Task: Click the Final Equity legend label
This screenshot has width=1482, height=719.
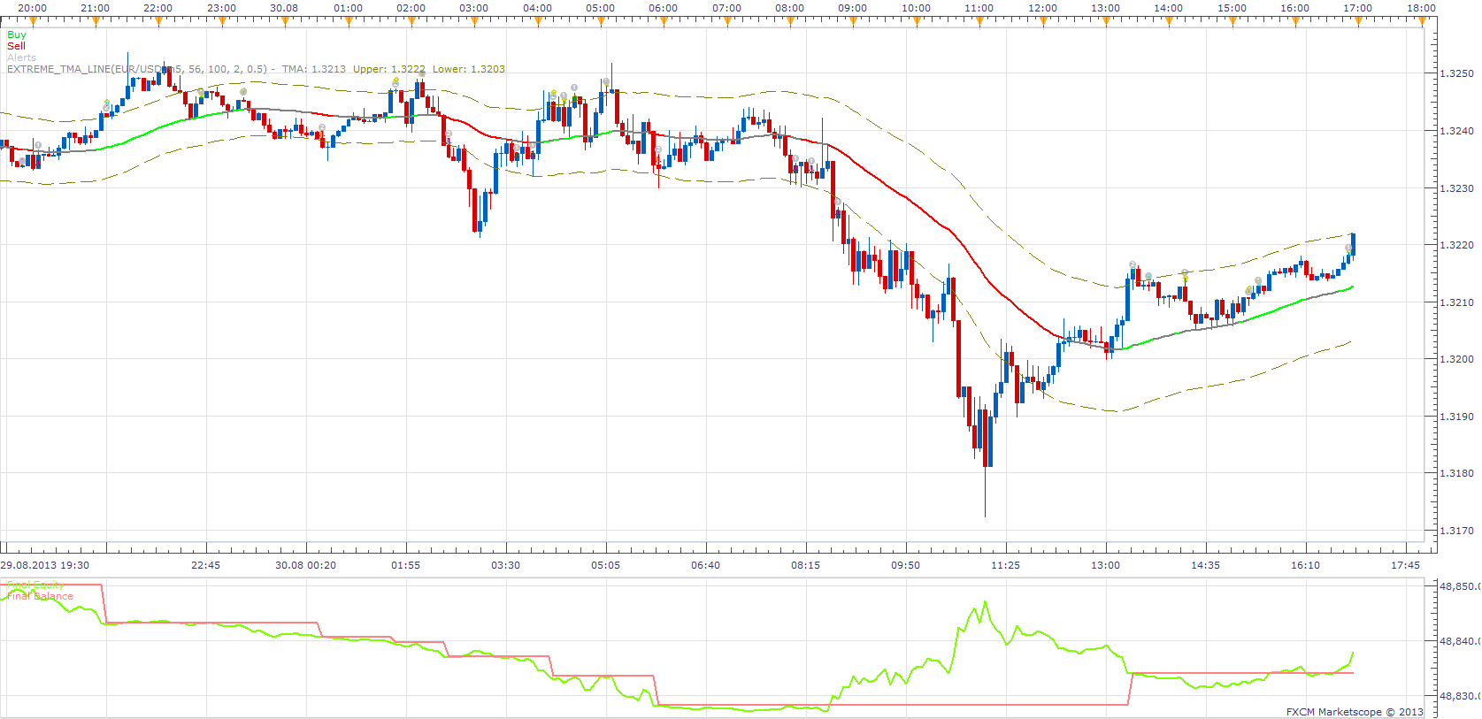Action: pos(35,585)
